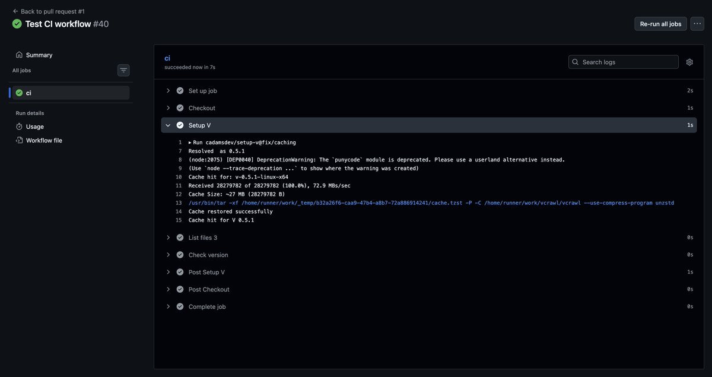Click the Test CI workflow #40 title

click(x=67, y=24)
